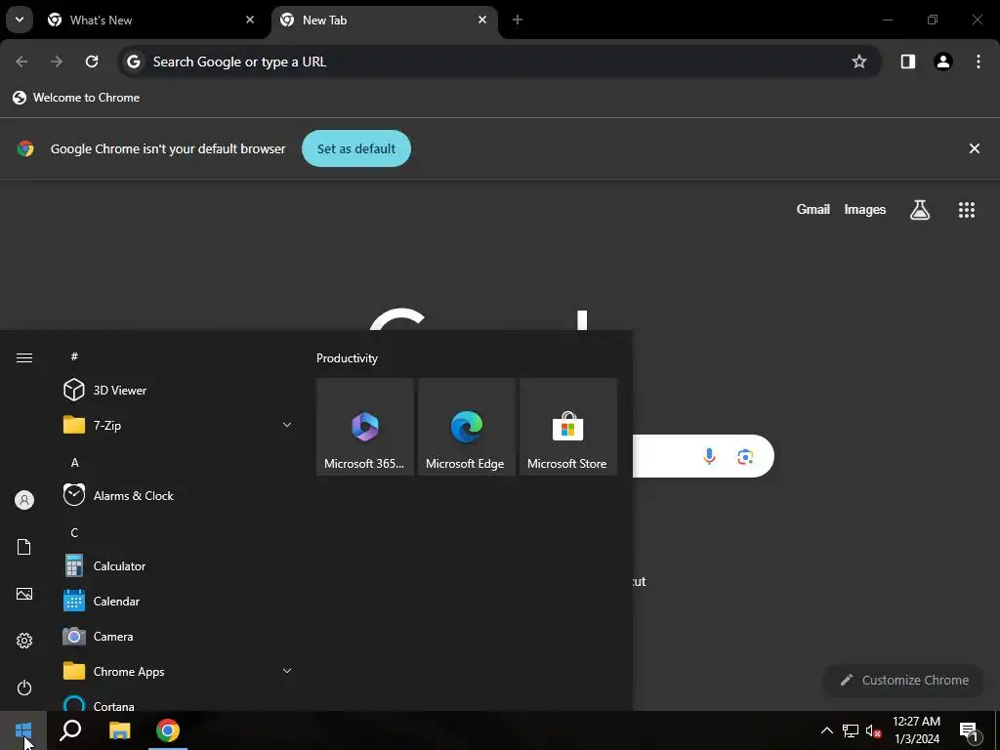
Task: Launch Cortana from the app list
Action: [177, 701]
